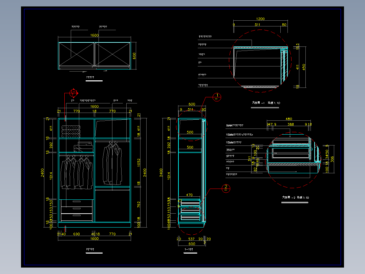Select the folded clothes stack on the second shelf
The height and width of the screenshot is (274, 365).
(83, 147)
